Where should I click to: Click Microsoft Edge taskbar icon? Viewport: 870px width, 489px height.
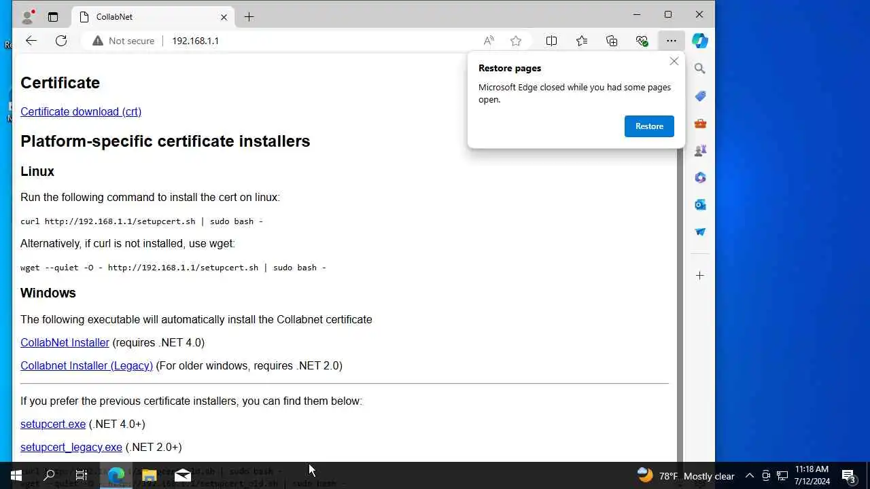click(x=116, y=475)
